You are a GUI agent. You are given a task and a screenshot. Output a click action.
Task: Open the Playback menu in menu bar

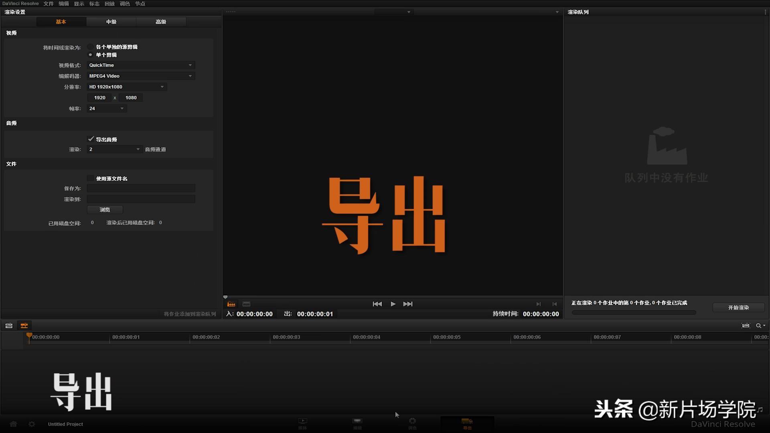coord(109,4)
